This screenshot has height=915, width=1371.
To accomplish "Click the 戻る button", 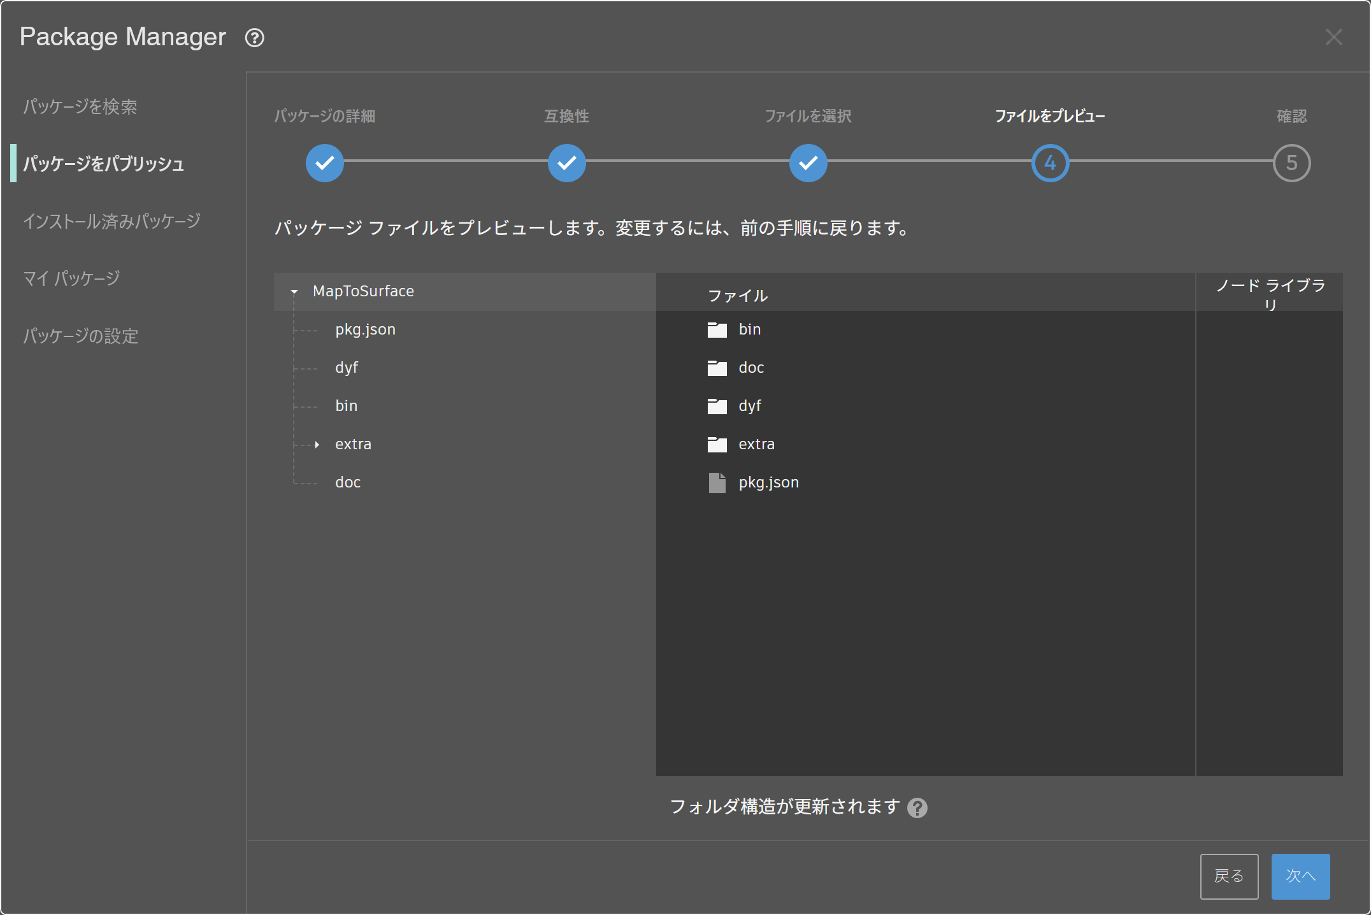I will 1230,876.
